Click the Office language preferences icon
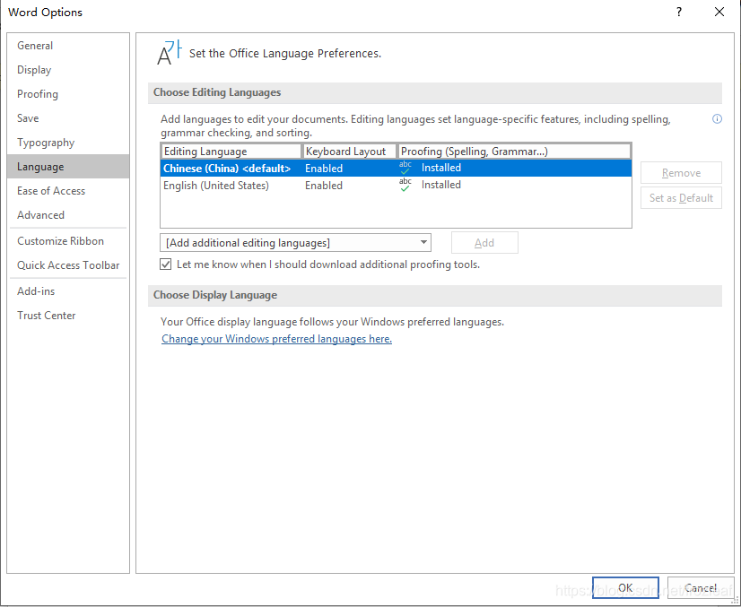The width and height of the screenshot is (741, 607). (x=170, y=53)
